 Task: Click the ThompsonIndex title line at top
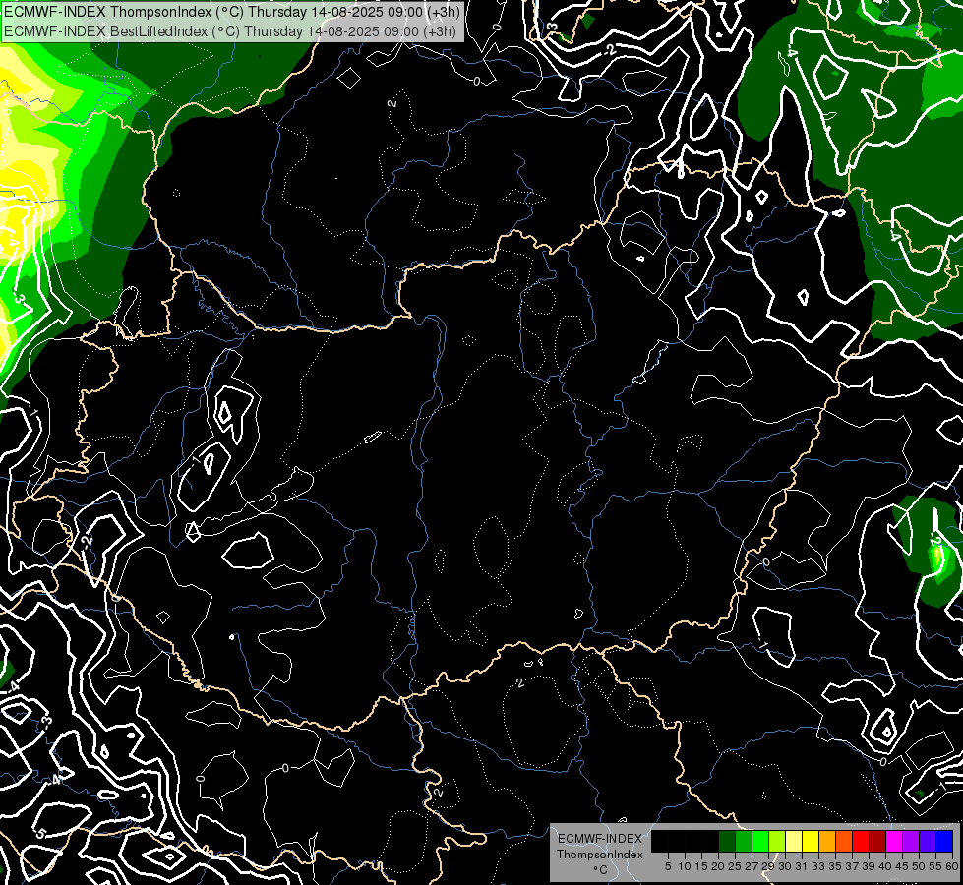[x=231, y=12]
